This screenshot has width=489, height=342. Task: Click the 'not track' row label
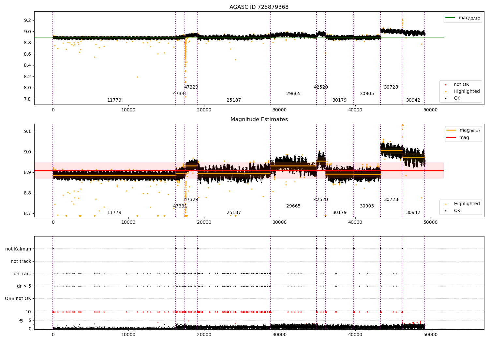(21, 262)
